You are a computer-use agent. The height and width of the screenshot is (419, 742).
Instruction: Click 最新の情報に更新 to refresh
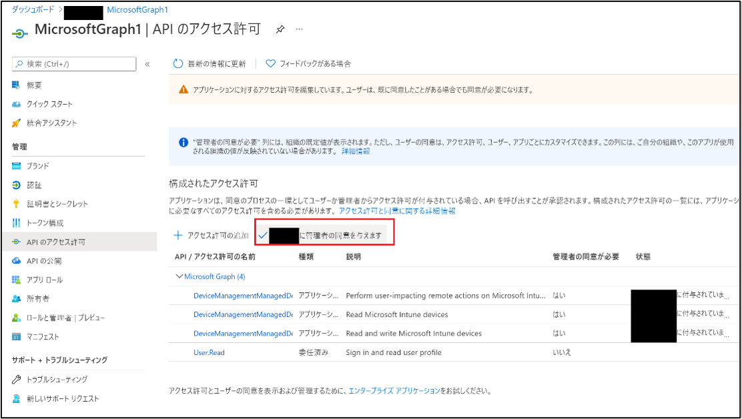210,64
